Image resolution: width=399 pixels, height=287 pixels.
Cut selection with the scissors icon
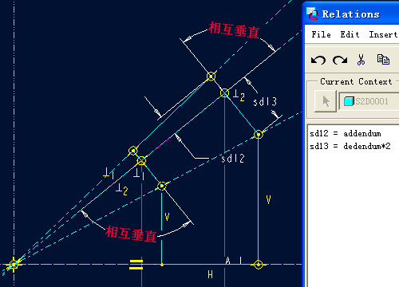coord(361,60)
